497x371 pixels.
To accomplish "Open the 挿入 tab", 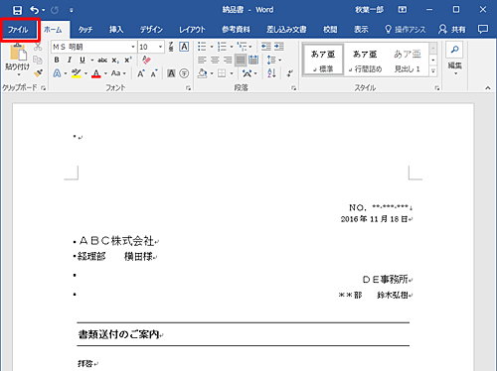I will pos(116,30).
